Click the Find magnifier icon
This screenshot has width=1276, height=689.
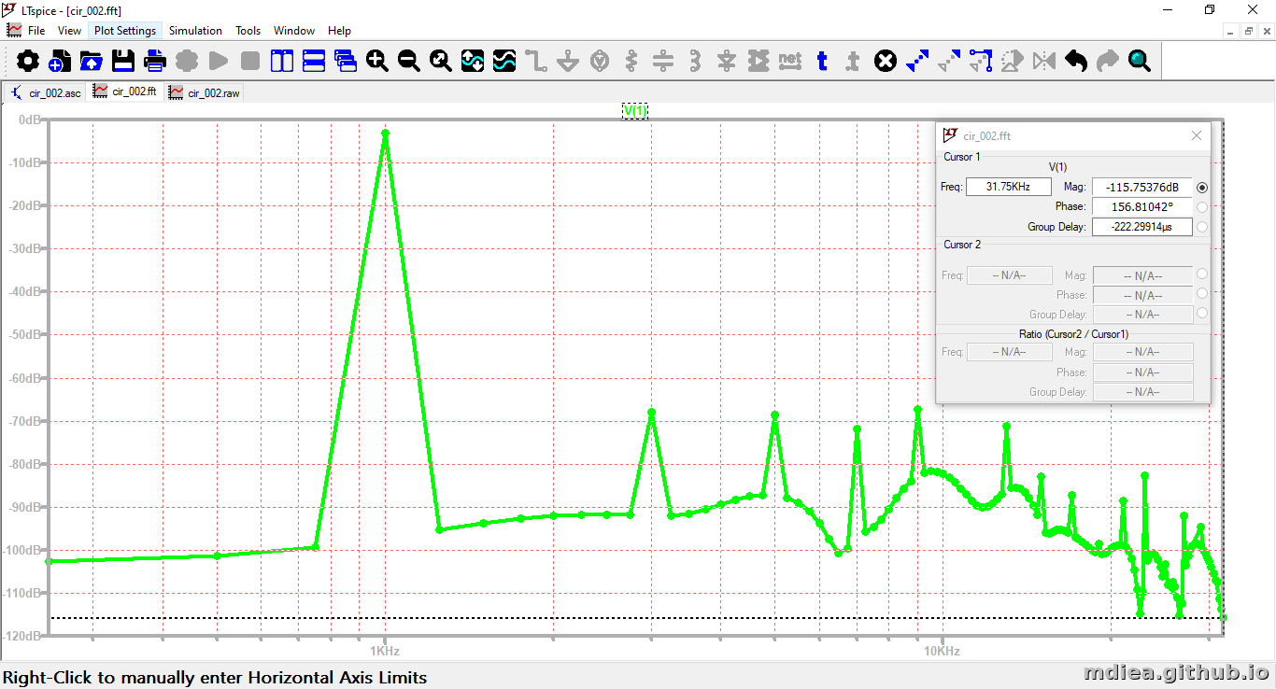[1140, 62]
